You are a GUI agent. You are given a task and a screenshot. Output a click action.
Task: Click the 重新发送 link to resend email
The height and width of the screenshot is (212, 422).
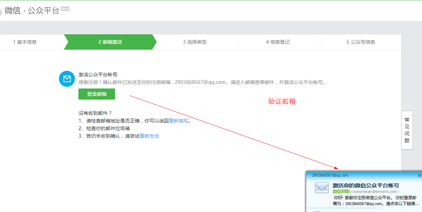149,136
